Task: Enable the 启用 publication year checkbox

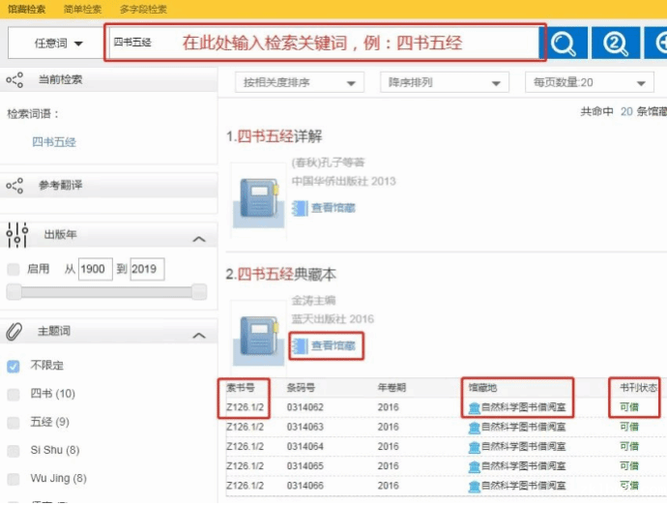Action: 14,269
